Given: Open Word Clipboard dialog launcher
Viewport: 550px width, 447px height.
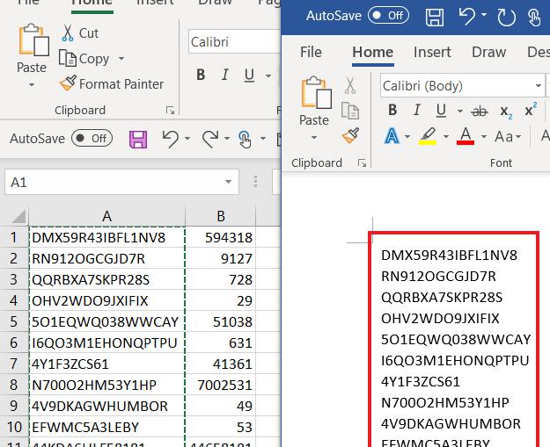Looking at the screenshot, I should (362, 163).
